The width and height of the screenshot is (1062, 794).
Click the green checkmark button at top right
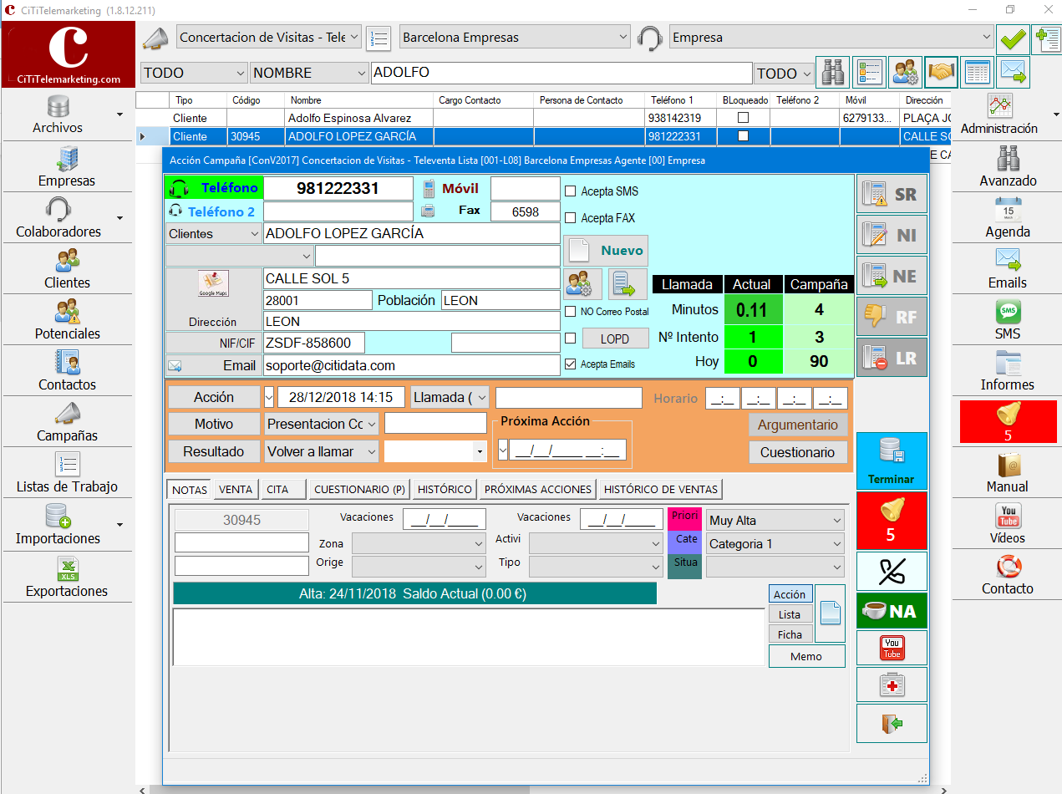[1013, 38]
